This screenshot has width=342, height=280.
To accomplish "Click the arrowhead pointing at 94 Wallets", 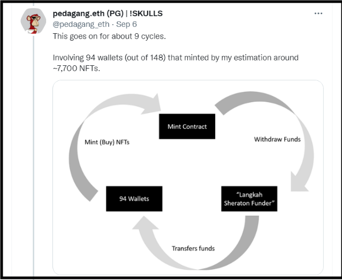I will (145, 223).
